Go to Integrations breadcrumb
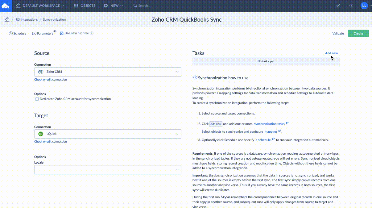Screen dimensions: 372x208 (29, 19)
